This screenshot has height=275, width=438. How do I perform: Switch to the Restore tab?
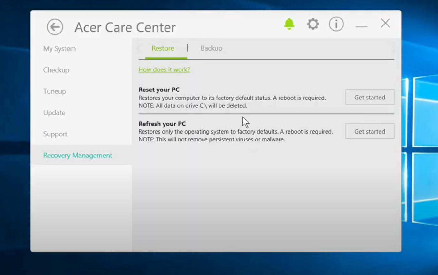[163, 48]
